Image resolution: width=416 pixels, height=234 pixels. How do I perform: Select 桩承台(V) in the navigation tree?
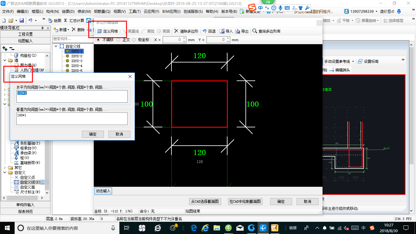click(28, 148)
